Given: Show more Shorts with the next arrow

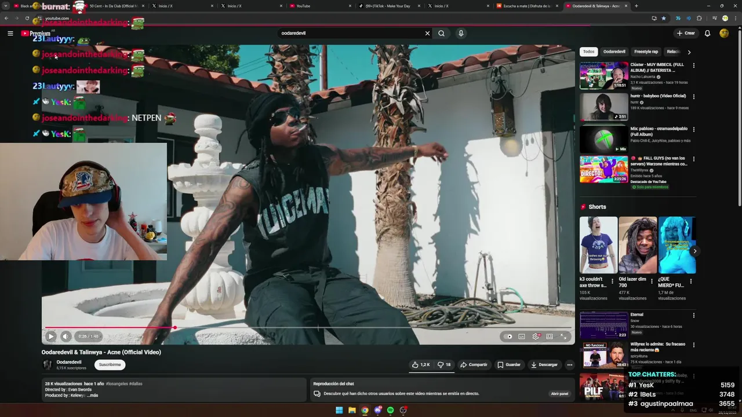Looking at the screenshot, I should [694, 251].
